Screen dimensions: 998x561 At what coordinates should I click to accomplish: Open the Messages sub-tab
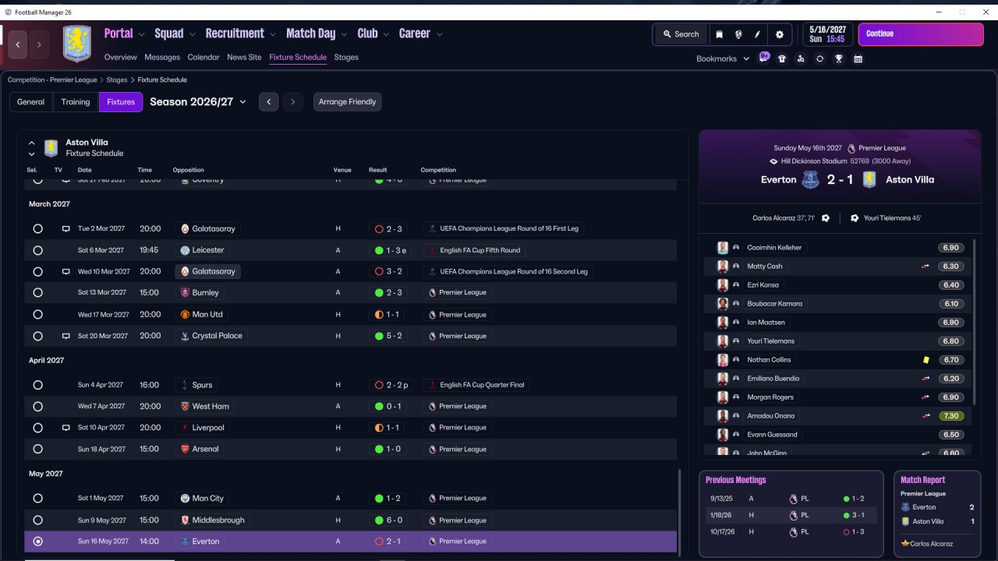pyautogui.click(x=162, y=57)
